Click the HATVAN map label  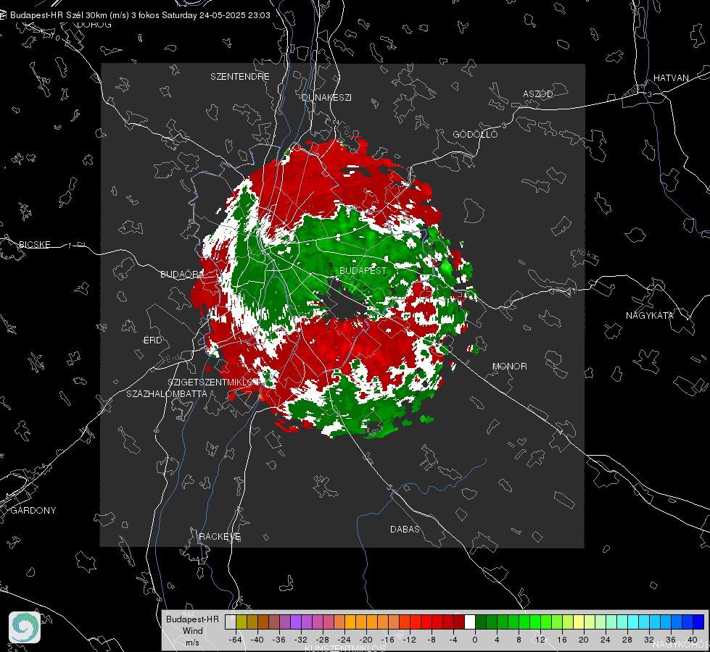tap(671, 78)
